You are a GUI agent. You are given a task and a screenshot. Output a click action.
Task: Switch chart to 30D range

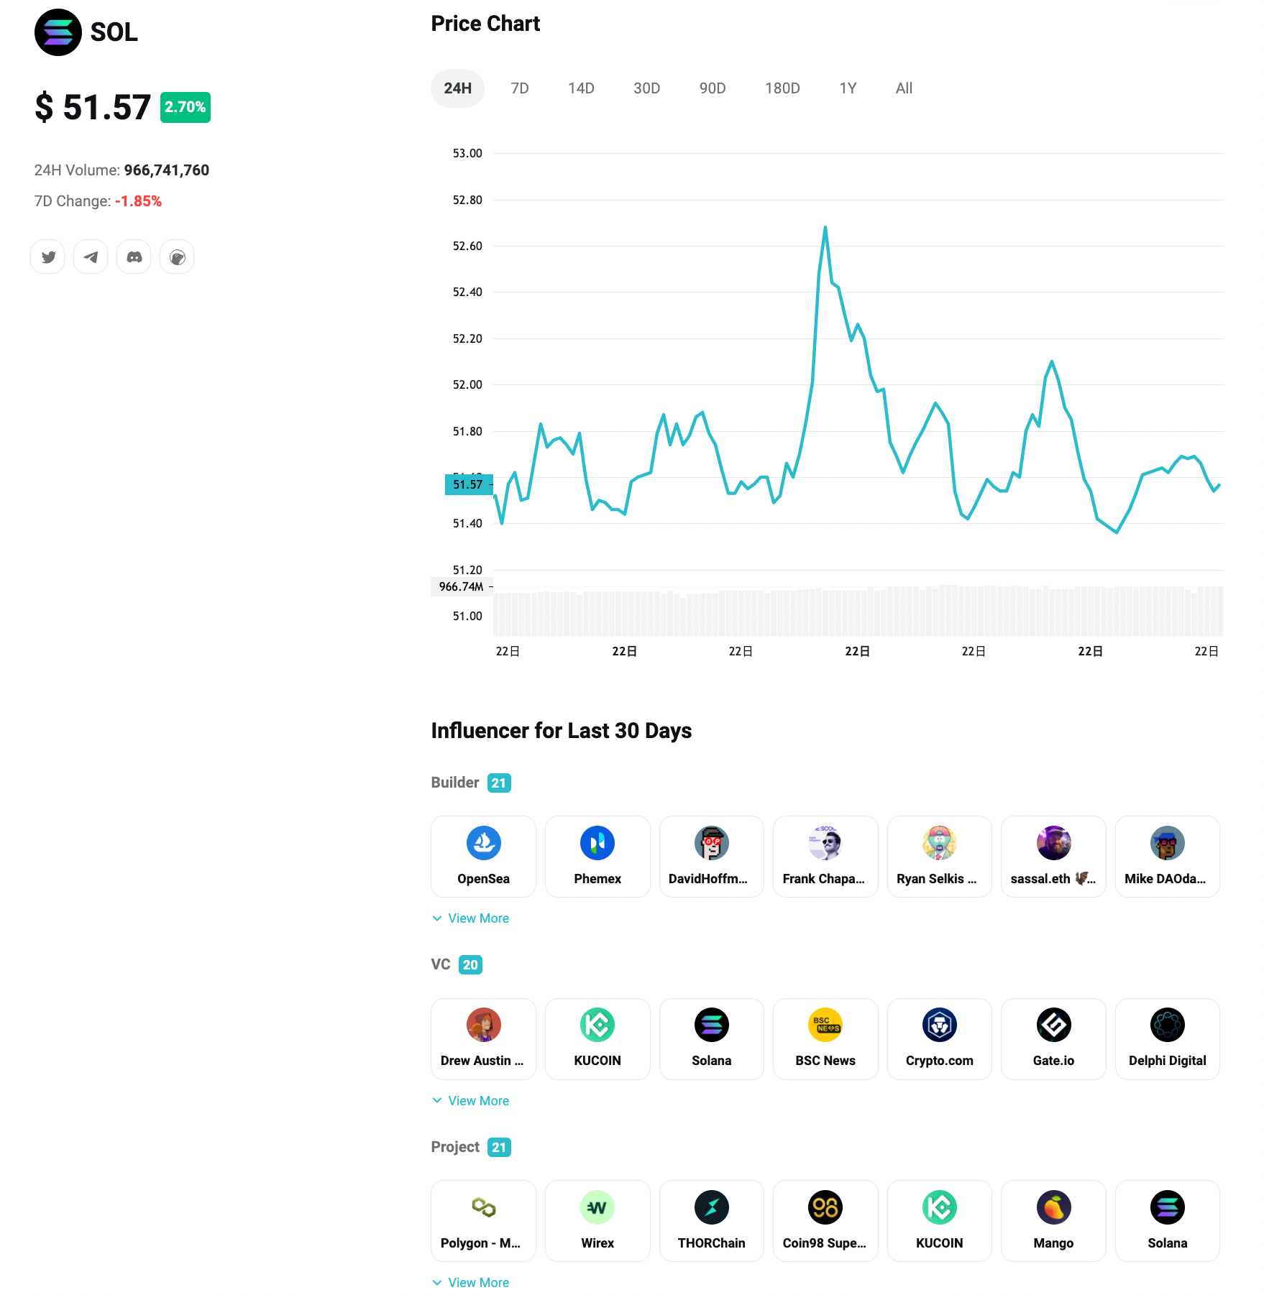[x=646, y=88]
